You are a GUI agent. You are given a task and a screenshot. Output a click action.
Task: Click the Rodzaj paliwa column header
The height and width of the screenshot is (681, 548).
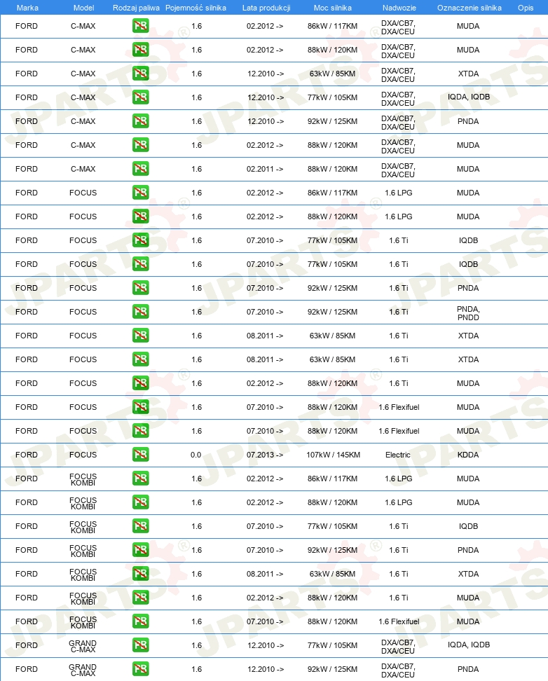[x=136, y=8]
